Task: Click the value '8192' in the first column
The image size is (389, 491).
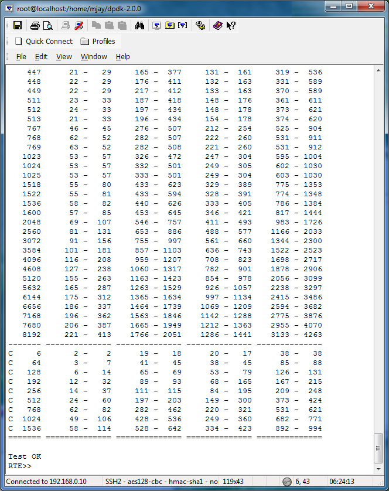Action: coord(31,335)
